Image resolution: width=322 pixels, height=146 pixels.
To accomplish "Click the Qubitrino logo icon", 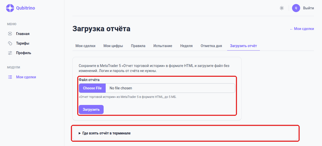I will (x=10, y=8).
